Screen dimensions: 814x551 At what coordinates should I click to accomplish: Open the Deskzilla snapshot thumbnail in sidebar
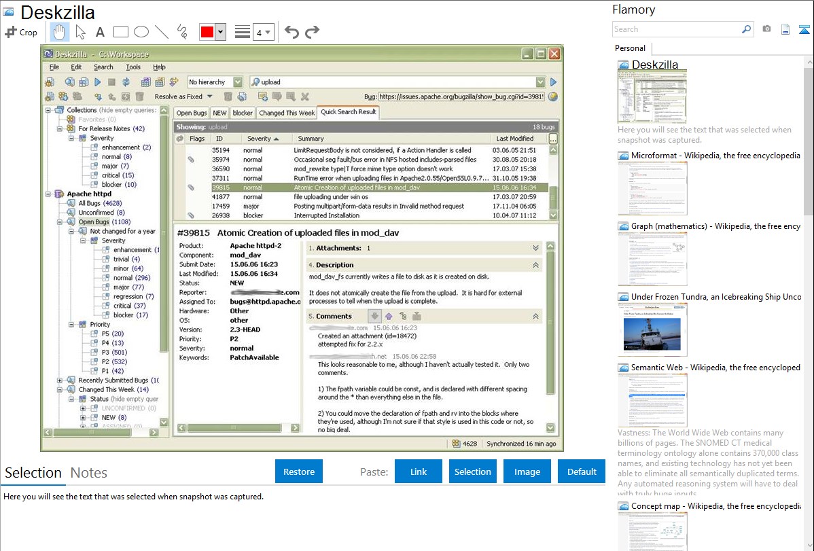652,97
